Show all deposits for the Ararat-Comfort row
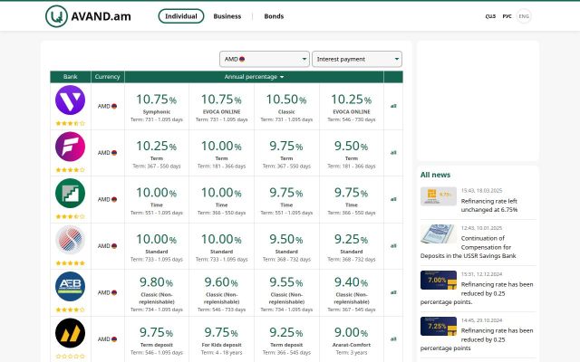 point(393,338)
